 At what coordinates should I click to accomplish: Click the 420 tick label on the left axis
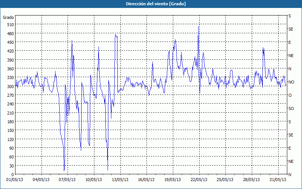coord(10,51)
